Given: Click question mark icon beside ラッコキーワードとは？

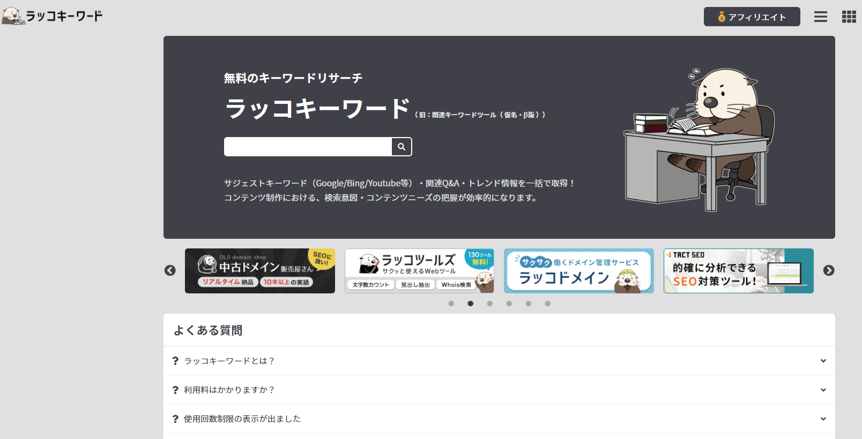Looking at the screenshot, I should [175, 361].
